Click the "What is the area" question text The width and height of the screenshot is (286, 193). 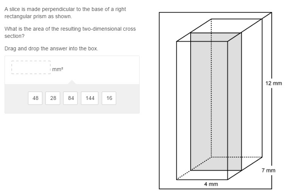(x=70, y=33)
